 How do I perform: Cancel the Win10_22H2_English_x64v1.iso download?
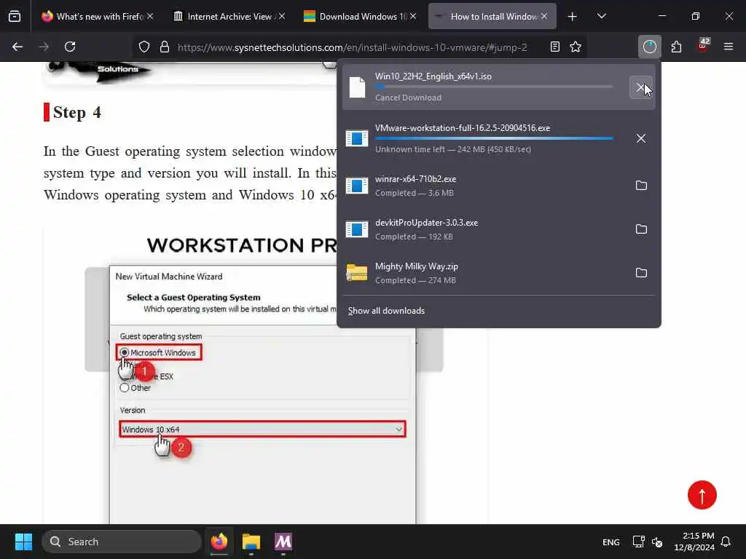(x=641, y=87)
